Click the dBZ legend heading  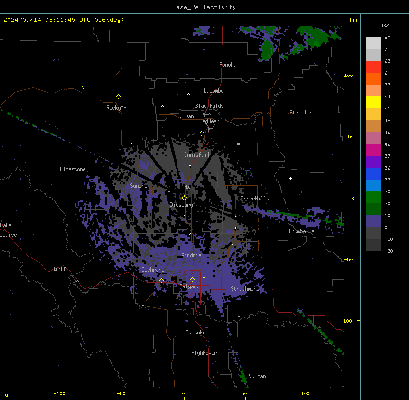(384, 25)
